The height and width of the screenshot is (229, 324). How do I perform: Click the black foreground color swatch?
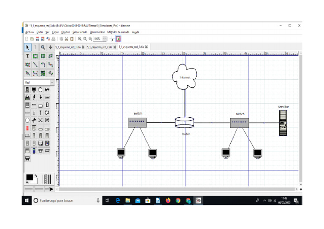point(29,177)
